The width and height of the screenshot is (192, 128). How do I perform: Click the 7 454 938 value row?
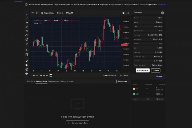[x=148, y=61]
